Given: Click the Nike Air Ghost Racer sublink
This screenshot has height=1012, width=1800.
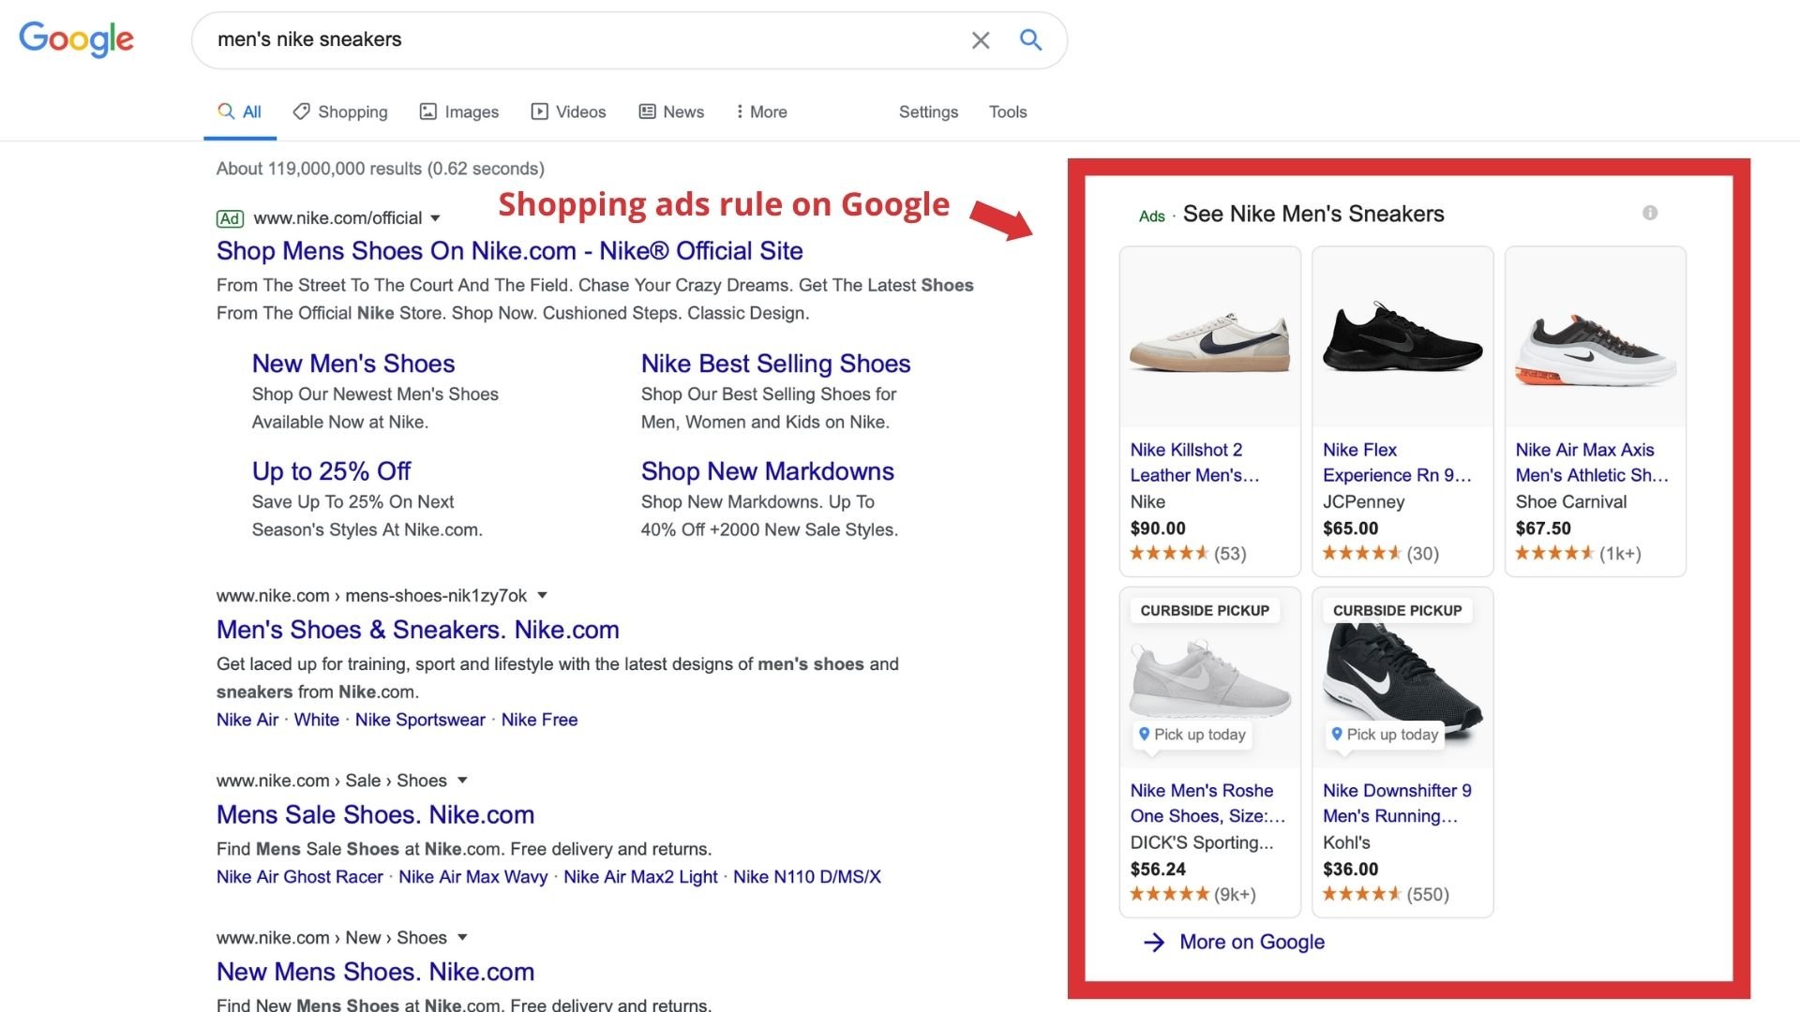Looking at the screenshot, I should [300, 877].
